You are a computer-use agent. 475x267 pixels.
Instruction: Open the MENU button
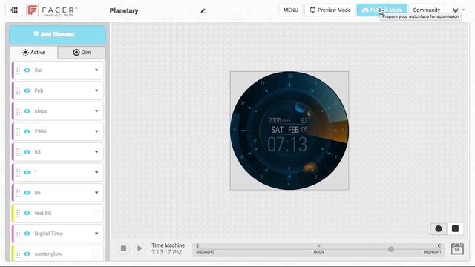click(290, 10)
